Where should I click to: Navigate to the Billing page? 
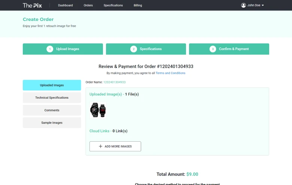point(138,5)
